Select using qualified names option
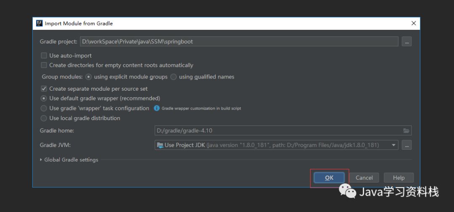Viewport: 454px width, 212px height. coord(174,77)
